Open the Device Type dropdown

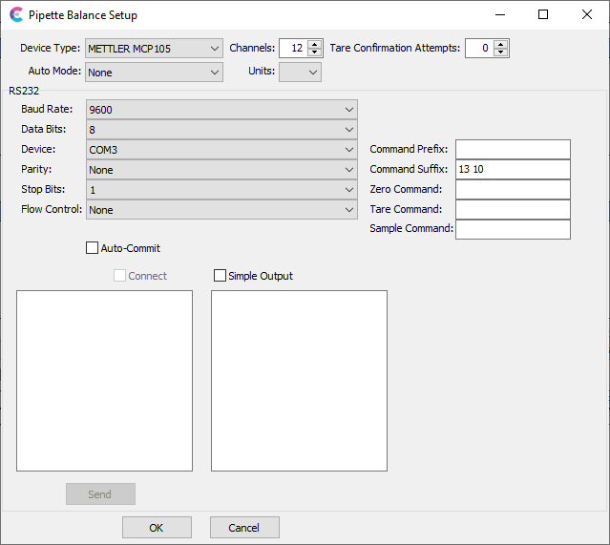pos(154,49)
